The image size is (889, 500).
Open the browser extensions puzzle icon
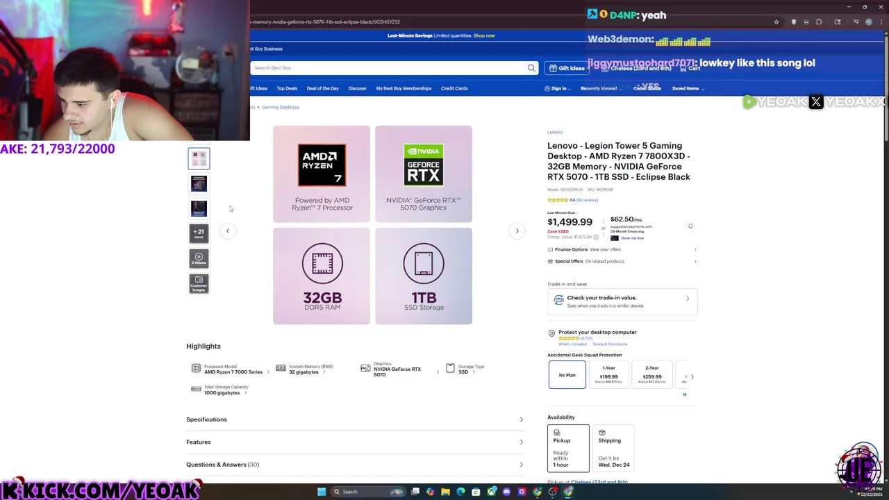[819, 22]
